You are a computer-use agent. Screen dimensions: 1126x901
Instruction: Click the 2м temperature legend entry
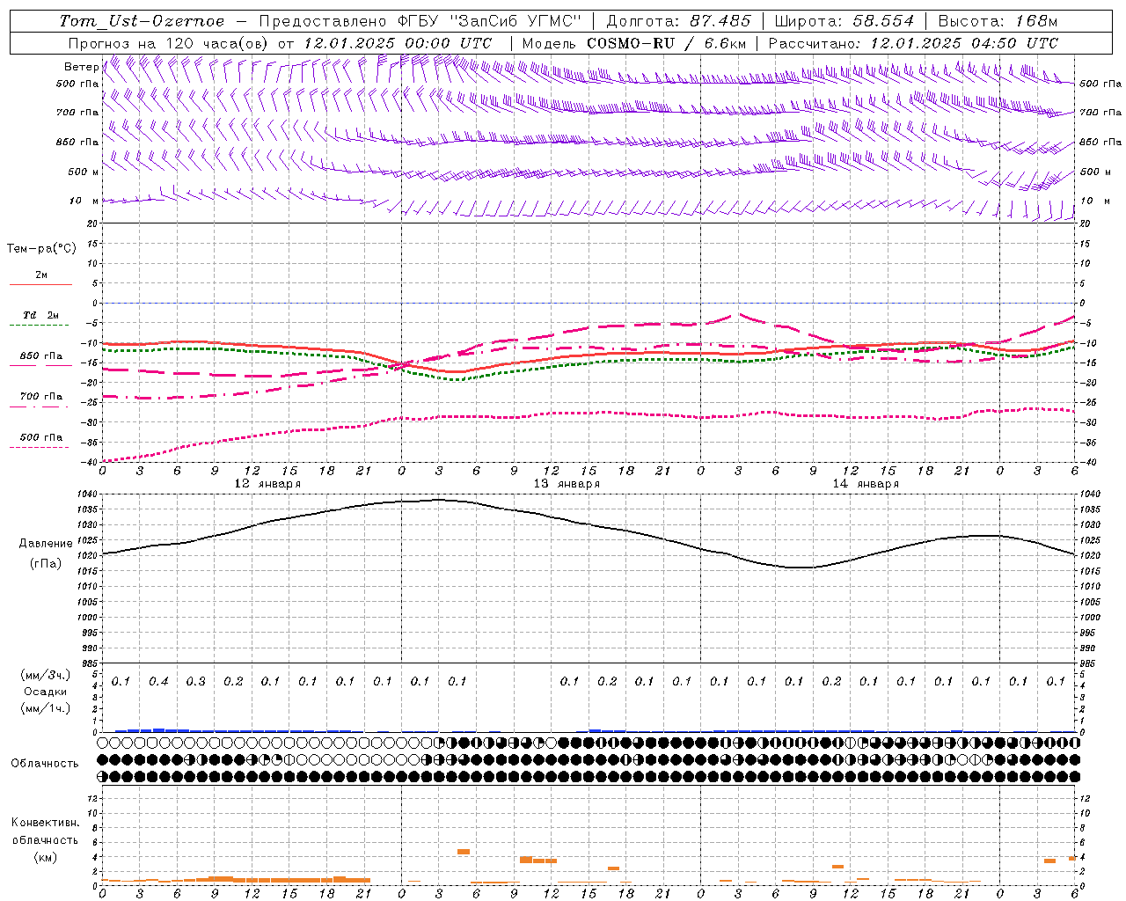point(41,275)
